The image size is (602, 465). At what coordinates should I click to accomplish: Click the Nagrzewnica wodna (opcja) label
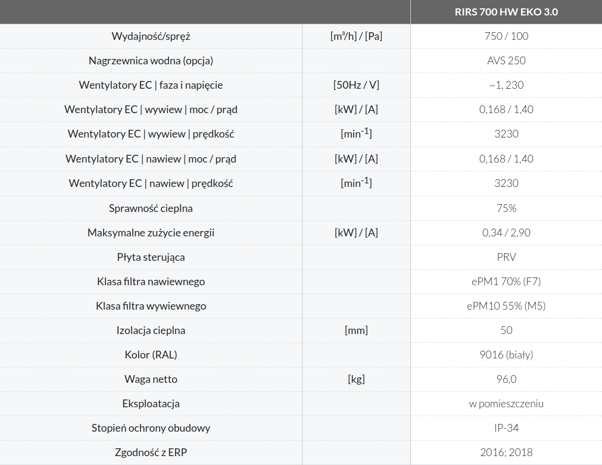pyautogui.click(x=151, y=61)
